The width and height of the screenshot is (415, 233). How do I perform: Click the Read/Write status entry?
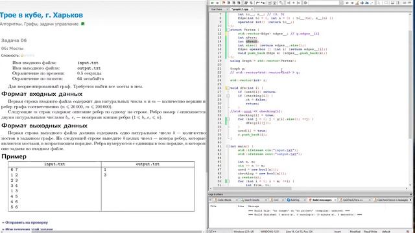tap(370, 232)
